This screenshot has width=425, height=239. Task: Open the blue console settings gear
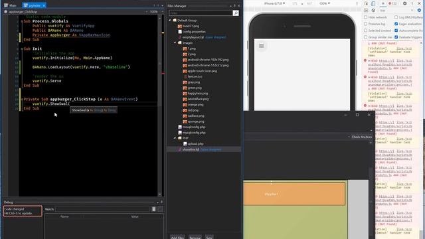(x=419, y=11)
